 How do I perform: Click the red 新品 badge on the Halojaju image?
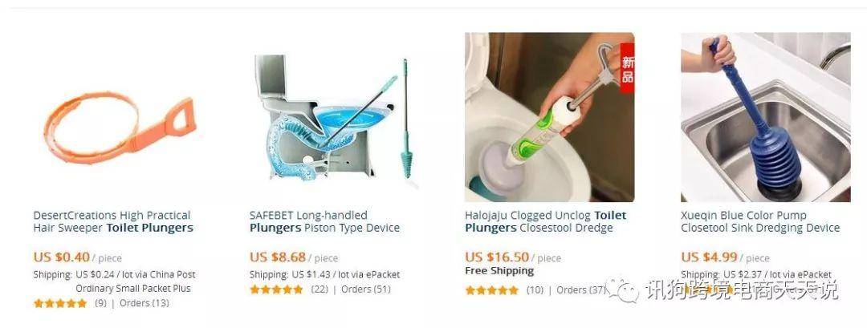click(627, 69)
